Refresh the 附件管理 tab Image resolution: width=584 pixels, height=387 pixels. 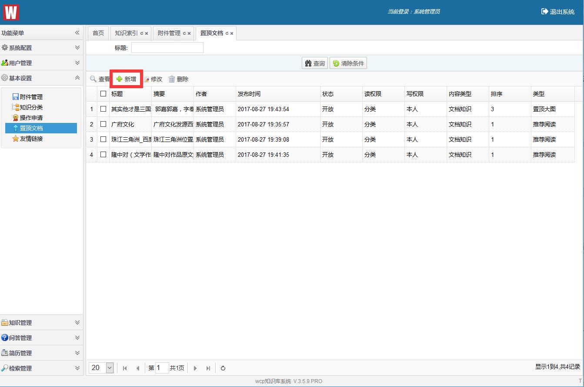(x=184, y=33)
